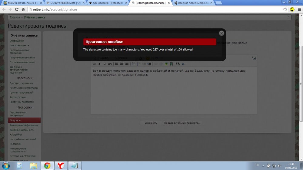This screenshot has width=303, height=170.
Task: Switch to О сайте REIBERT.info tab
Action: click(65, 3)
